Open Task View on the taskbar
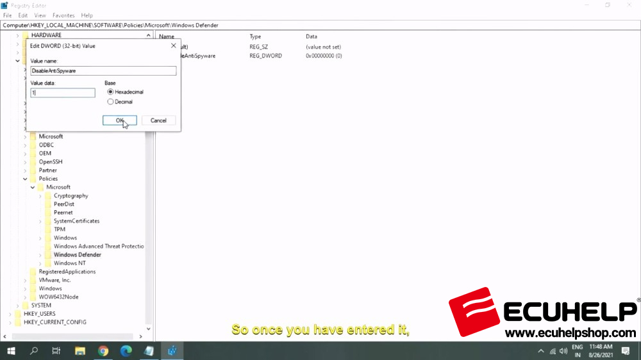641x360 pixels. (x=56, y=351)
